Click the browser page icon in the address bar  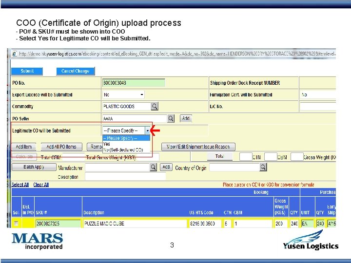[15, 54]
